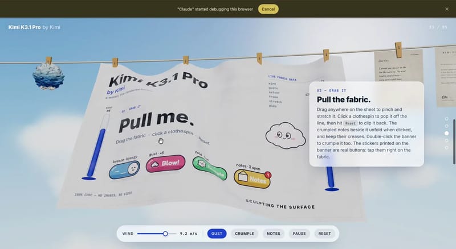The height and width of the screenshot is (249, 456).
Task: Click the blue wind gauge on banner
Action: [x=97, y=147]
